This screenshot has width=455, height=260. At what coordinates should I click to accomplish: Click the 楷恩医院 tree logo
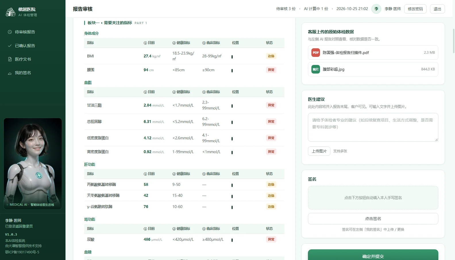[x=11, y=12]
